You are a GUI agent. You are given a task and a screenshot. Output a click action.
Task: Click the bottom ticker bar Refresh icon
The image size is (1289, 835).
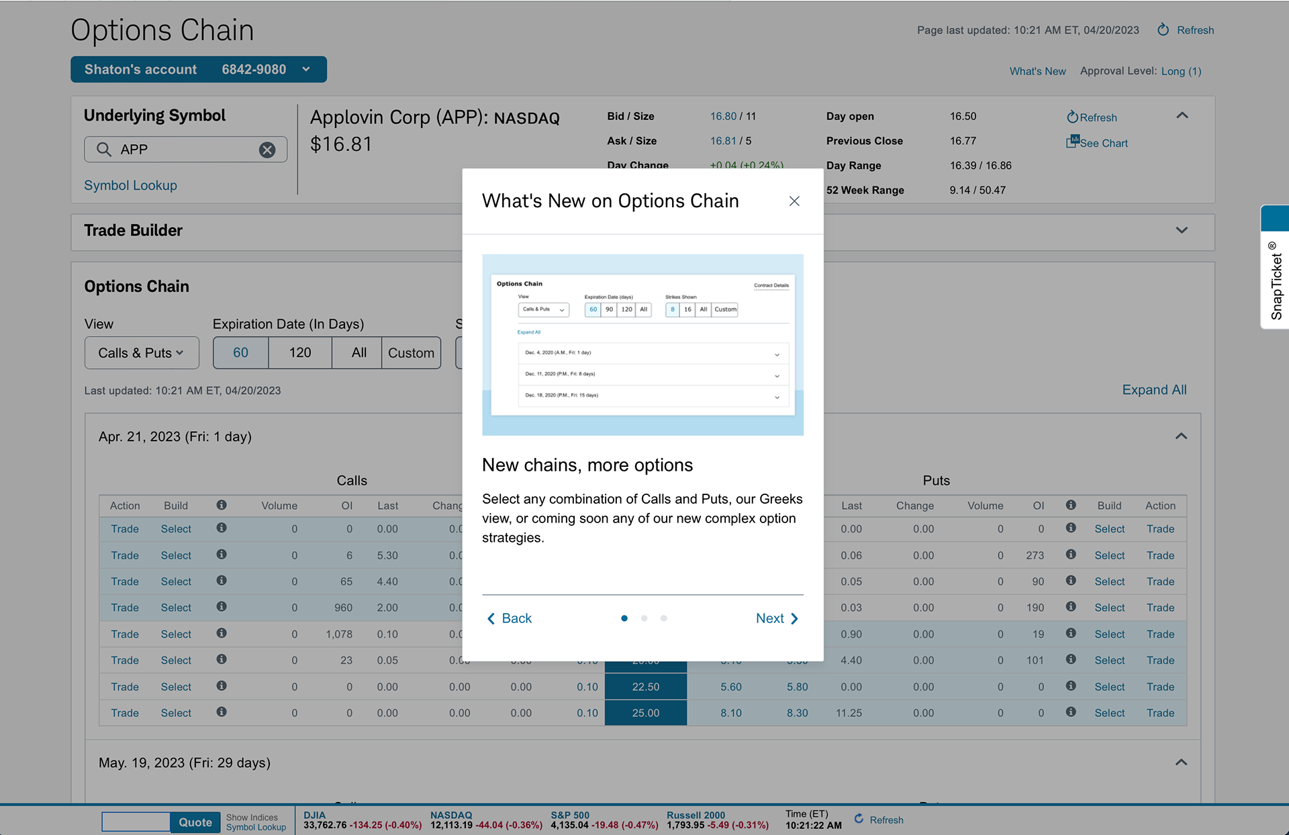point(859,819)
